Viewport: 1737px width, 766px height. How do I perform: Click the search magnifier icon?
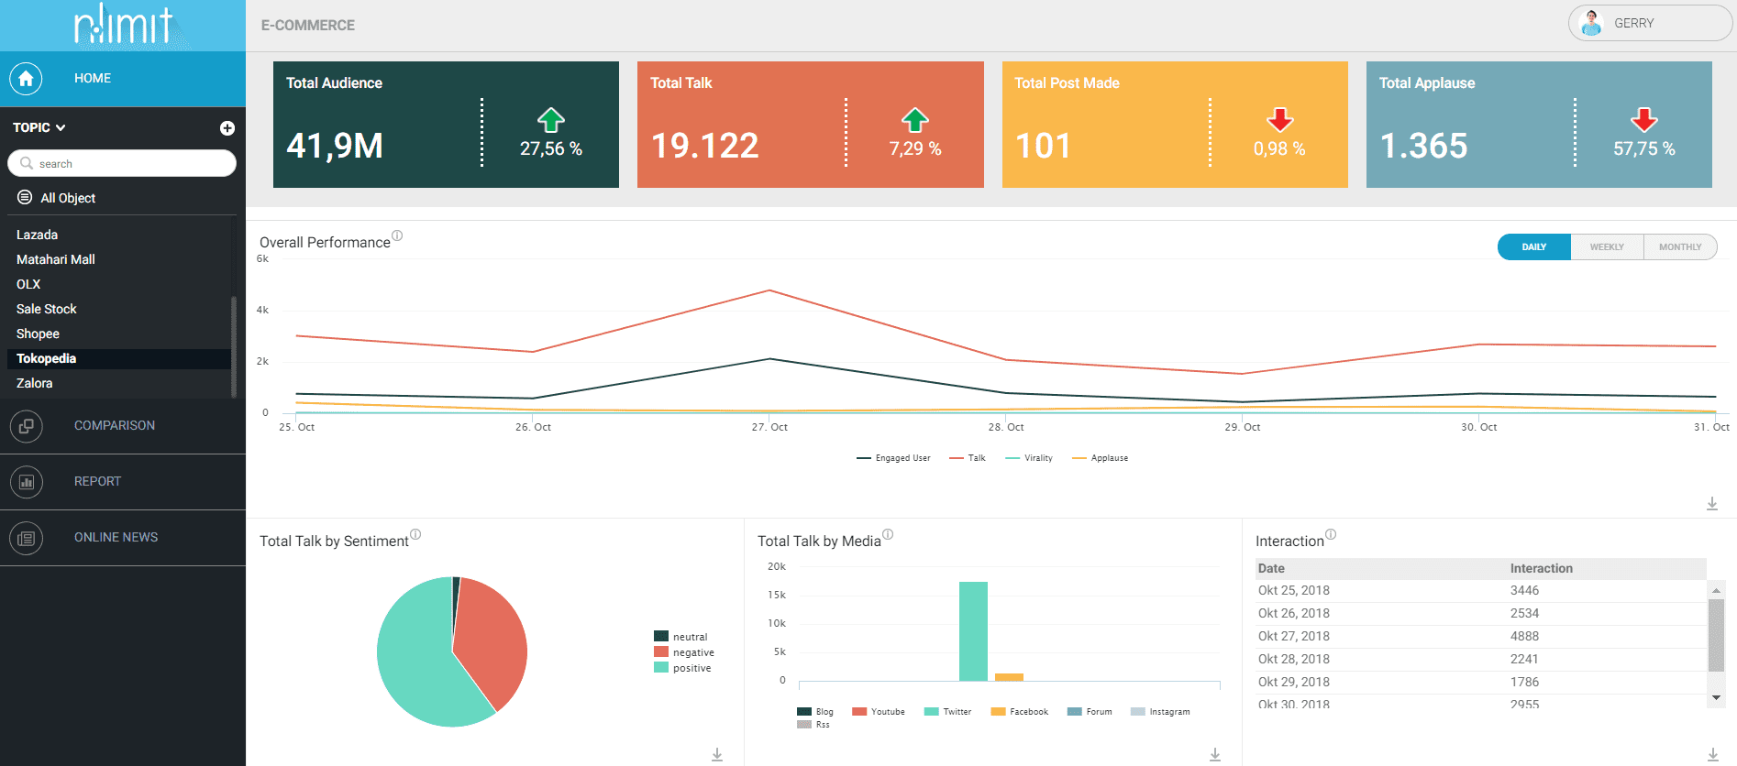tap(26, 164)
